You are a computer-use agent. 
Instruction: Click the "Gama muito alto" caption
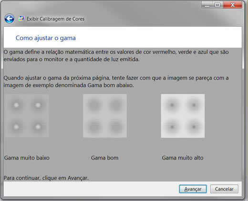(183, 158)
